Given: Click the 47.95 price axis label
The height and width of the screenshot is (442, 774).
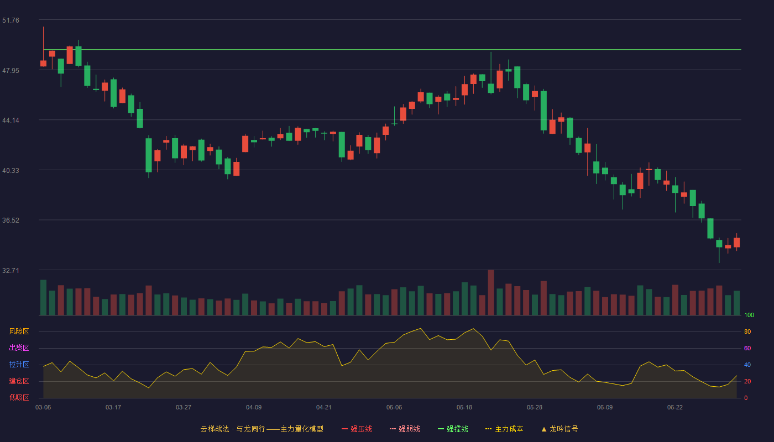Looking at the screenshot, I should [11, 71].
